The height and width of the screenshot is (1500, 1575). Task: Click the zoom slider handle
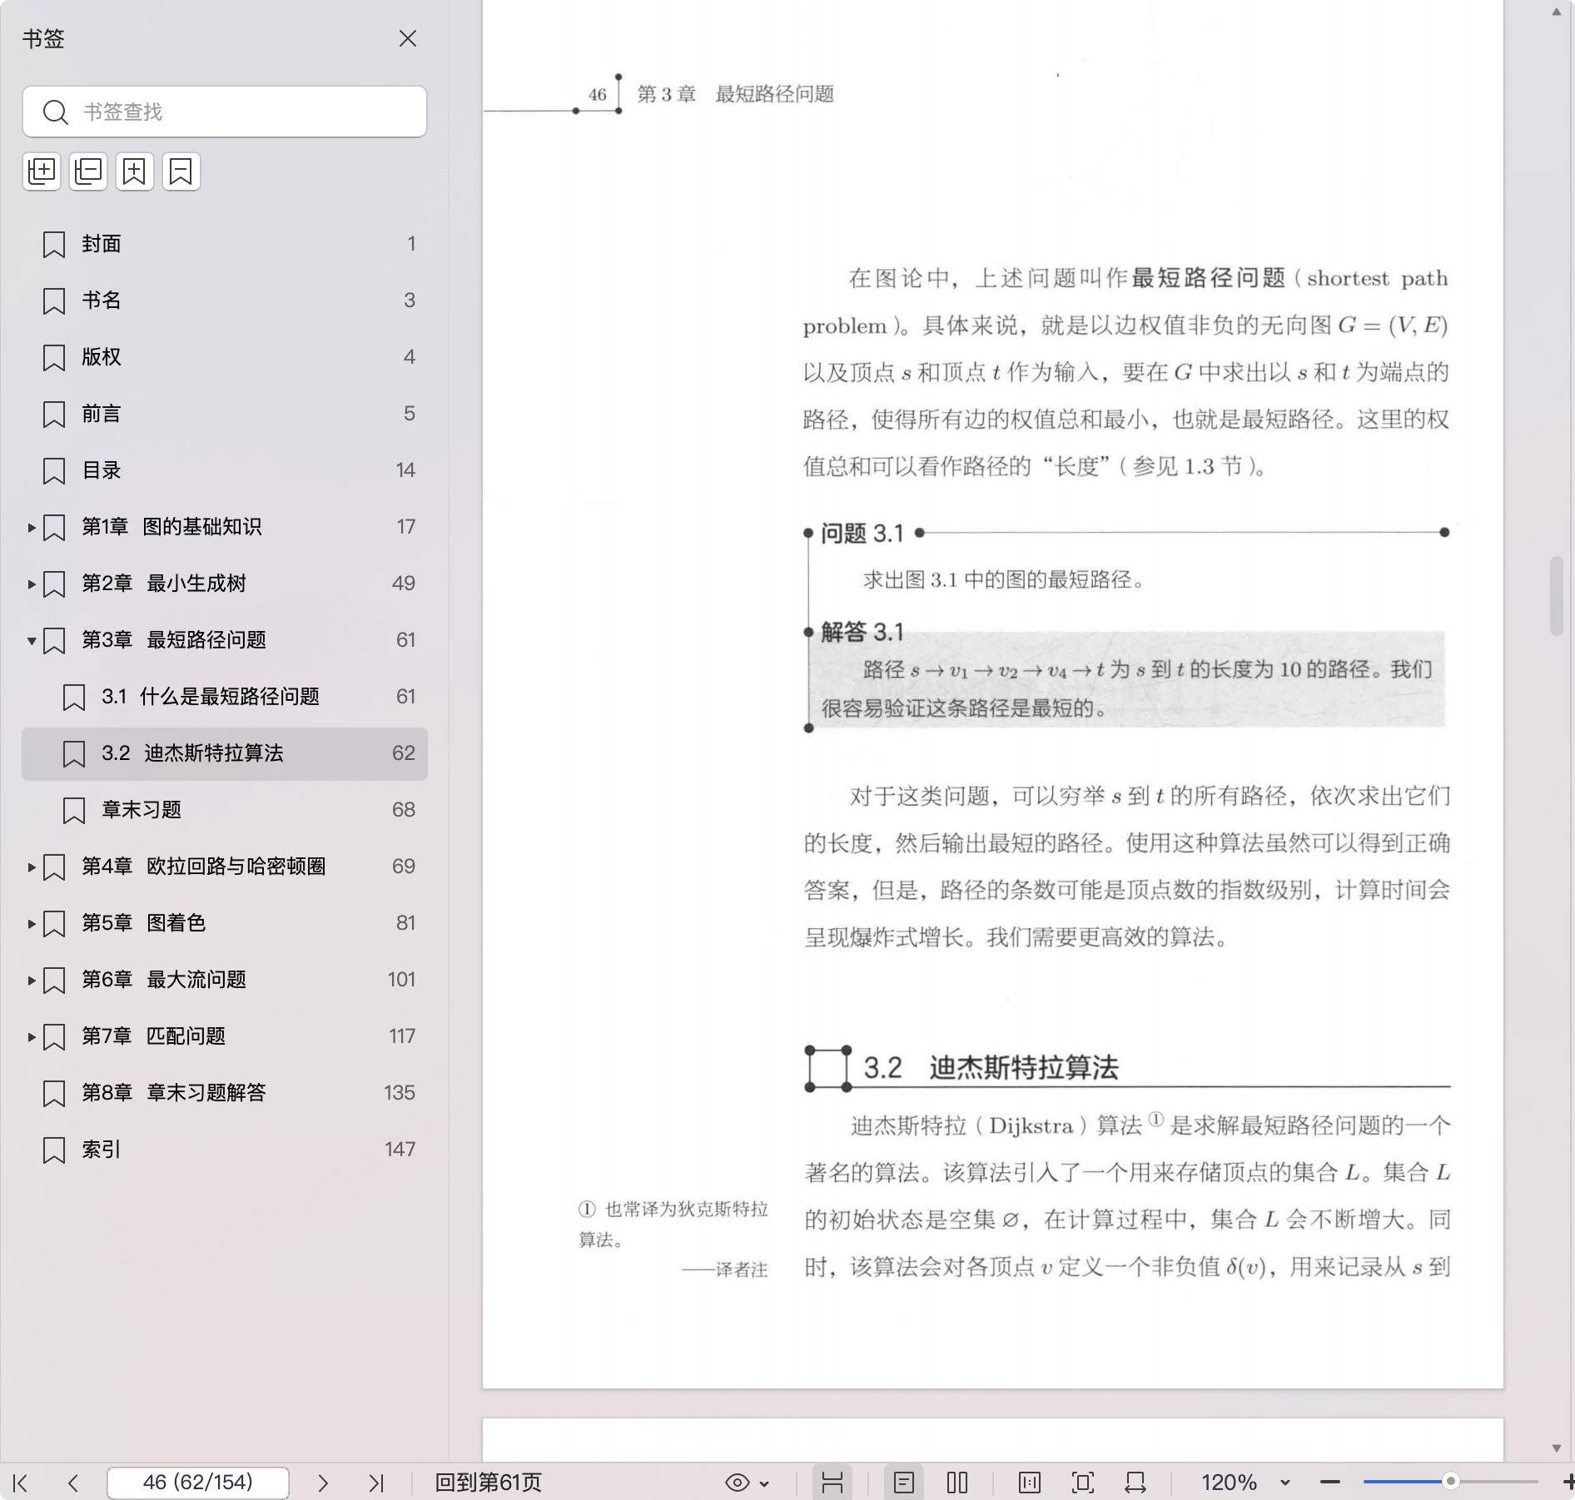[x=1450, y=1482]
